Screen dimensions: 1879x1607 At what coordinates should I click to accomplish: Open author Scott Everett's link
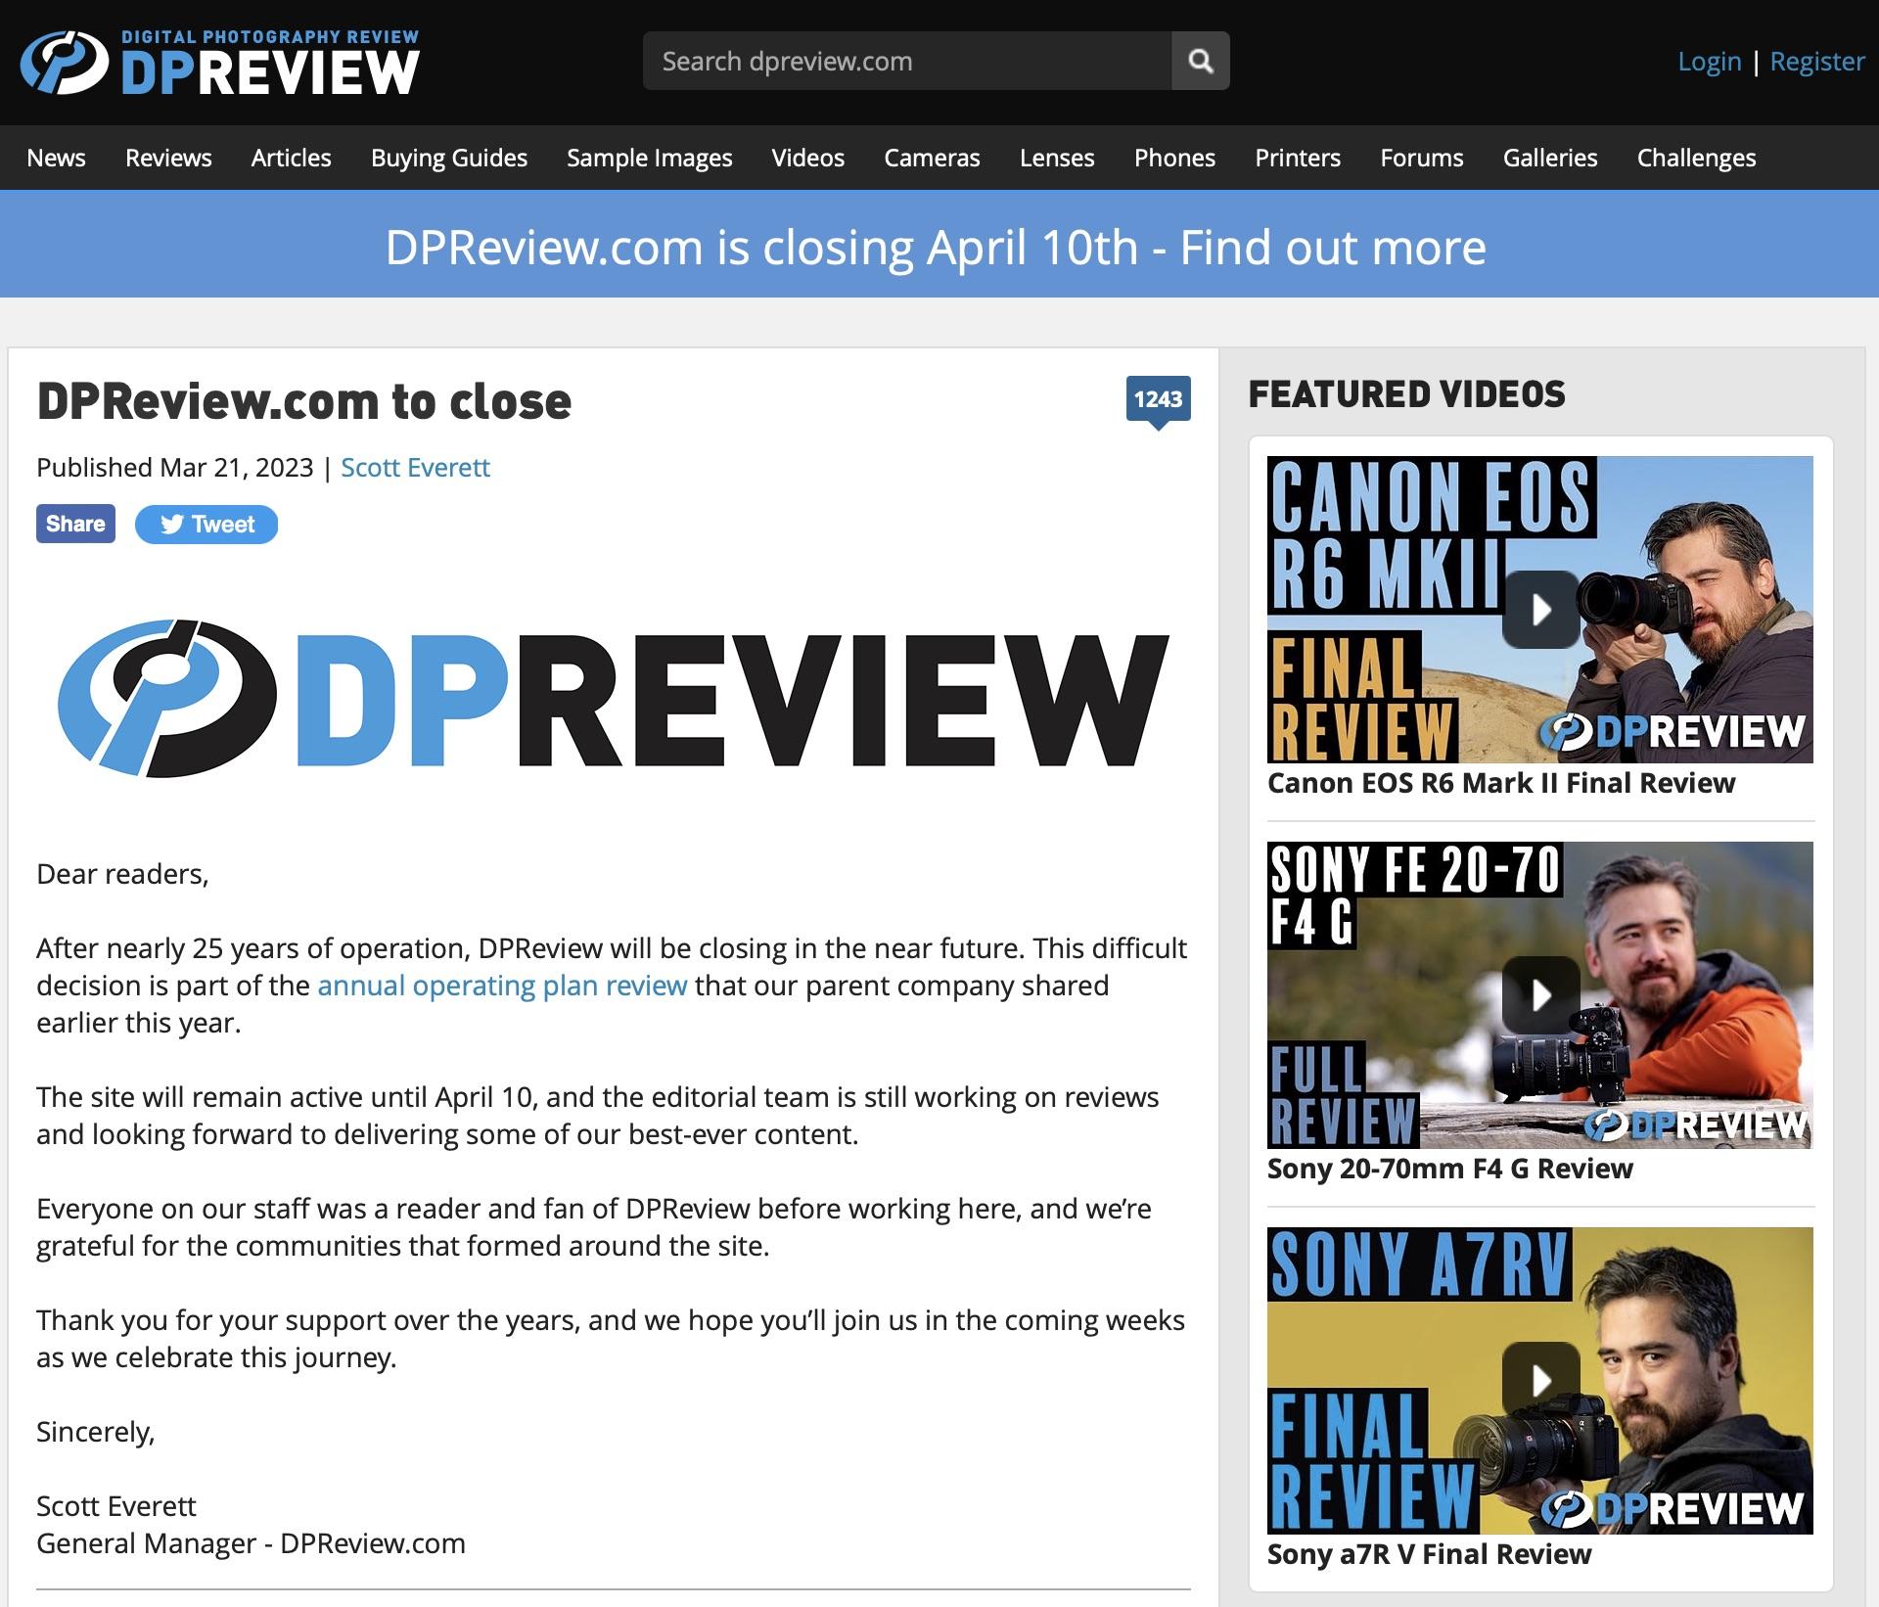coord(415,468)
